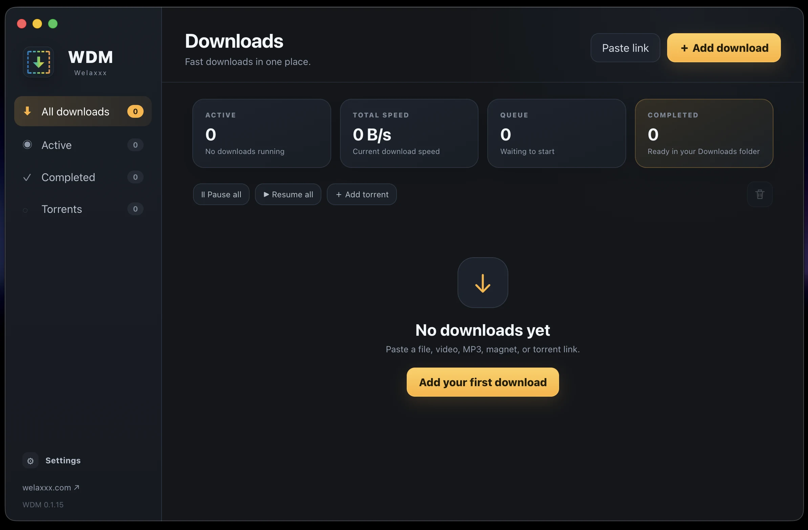This screenshot has width=808, height=530.
Task: Close the window with the red button
Action: tap(22, 24)
